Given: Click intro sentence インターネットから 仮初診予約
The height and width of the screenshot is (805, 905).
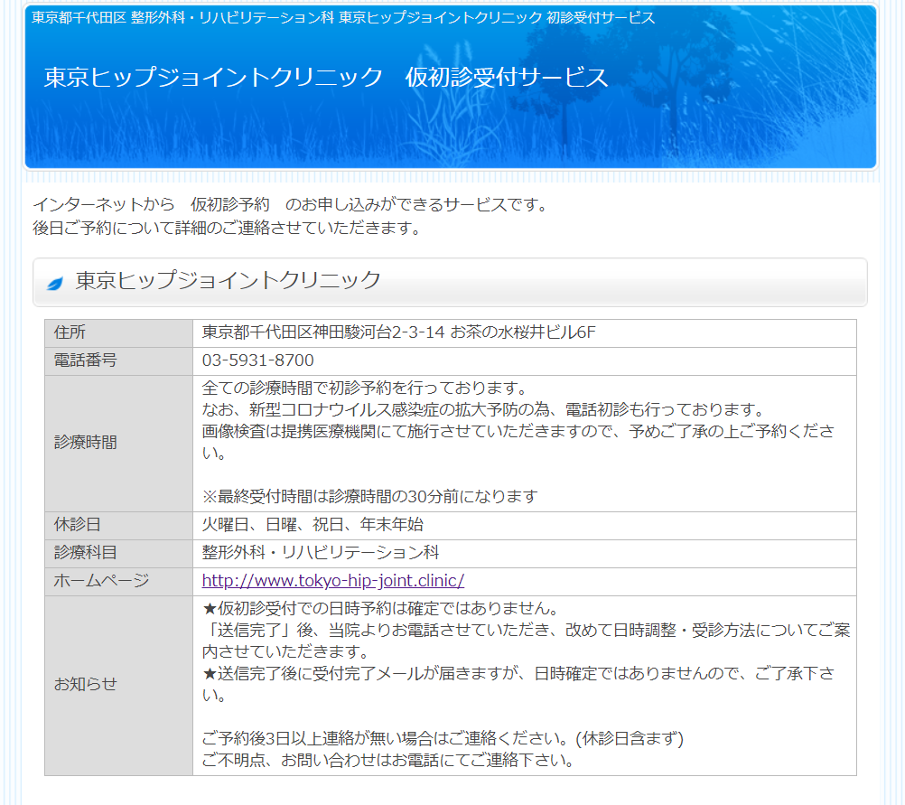Looking at the screenshot, I should 291,204.
